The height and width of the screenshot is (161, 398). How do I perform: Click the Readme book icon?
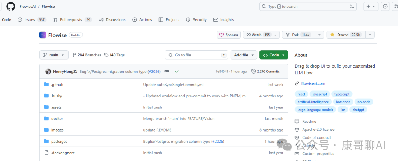(297, 122)
